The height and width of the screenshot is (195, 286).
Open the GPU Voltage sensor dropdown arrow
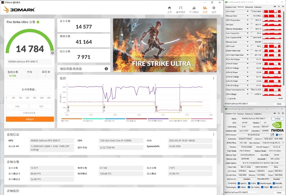(x=247, y=94)
